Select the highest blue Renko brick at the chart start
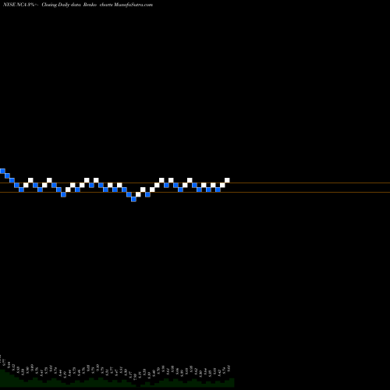390x390 pixels. click(x=2, y=171)
